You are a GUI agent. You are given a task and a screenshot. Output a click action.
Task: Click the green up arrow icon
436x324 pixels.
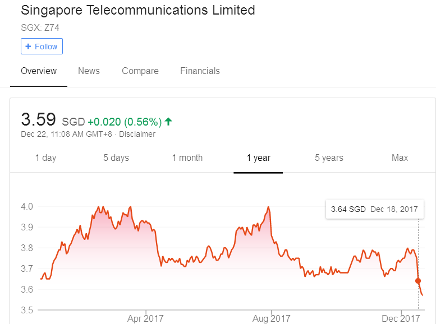point(168,122)
